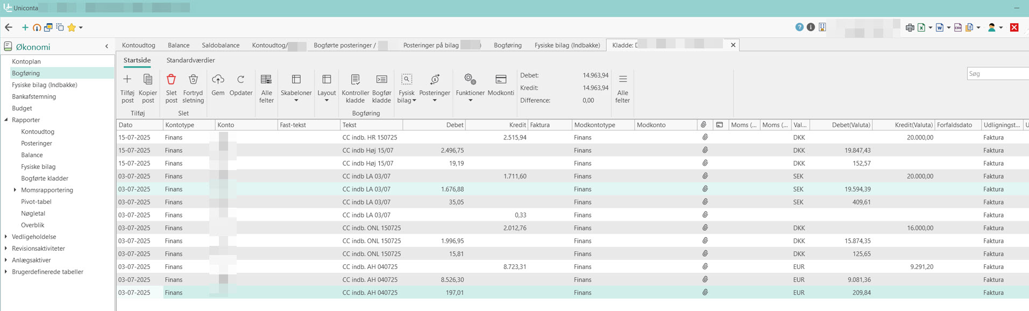Open dropdown arrow beside the Word icon
This screenshot has width=1029, height=311.
coord(948,27)
